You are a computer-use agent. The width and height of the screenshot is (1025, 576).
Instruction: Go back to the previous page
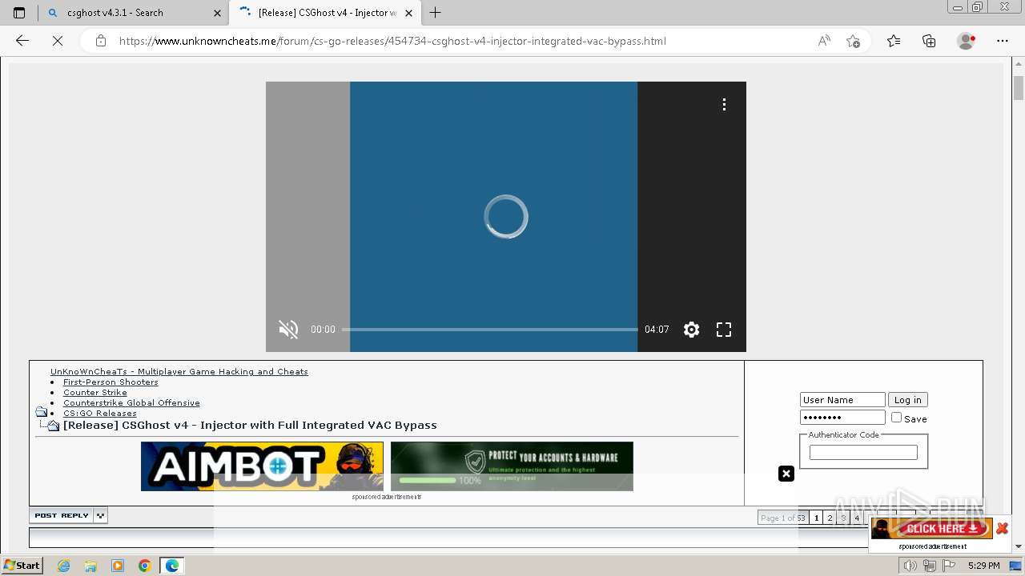coord(22,41)
